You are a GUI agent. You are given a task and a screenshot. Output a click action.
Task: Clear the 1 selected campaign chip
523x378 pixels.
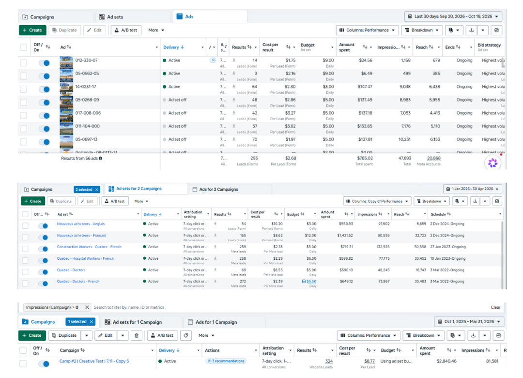pos(92,322)
